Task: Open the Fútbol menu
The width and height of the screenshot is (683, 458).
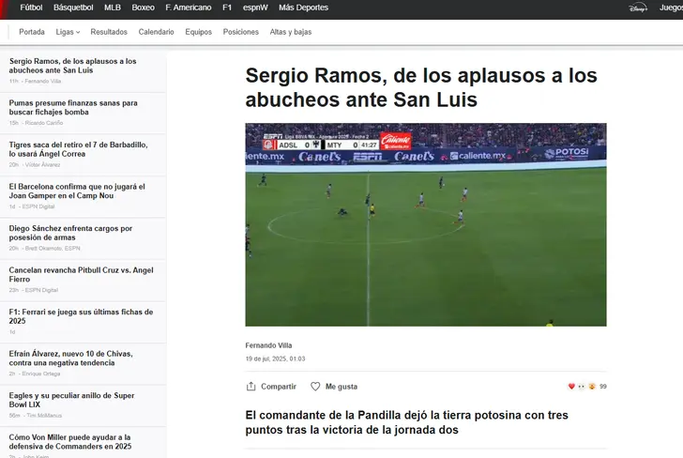Action: point(31,8)
